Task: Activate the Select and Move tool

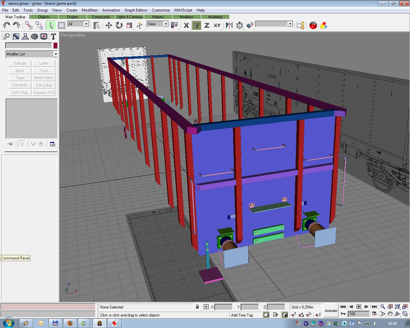Action: 109,25
